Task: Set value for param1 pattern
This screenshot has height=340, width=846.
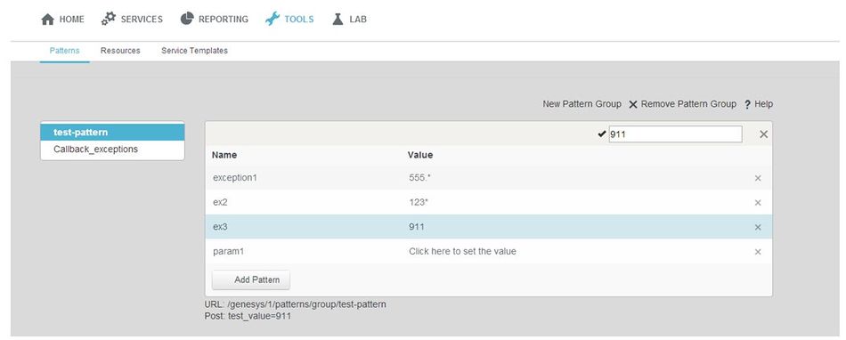Action: [x=462, y=252]
